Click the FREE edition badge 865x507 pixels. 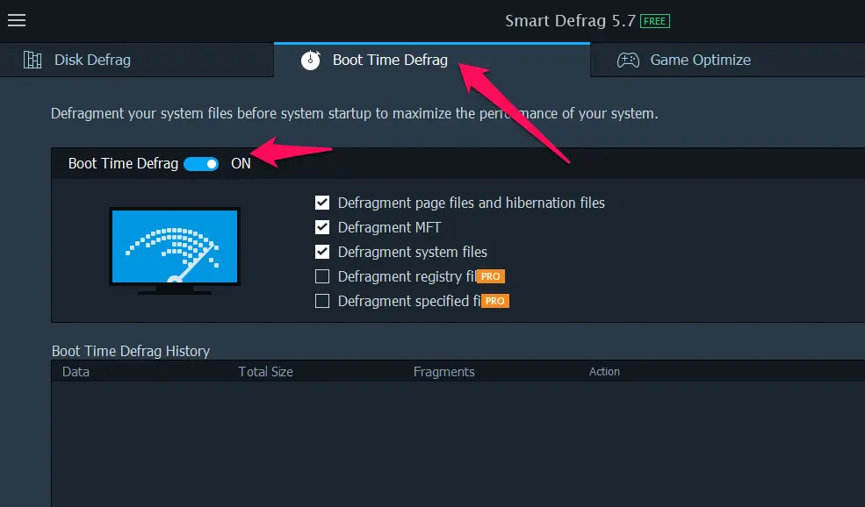655,21
